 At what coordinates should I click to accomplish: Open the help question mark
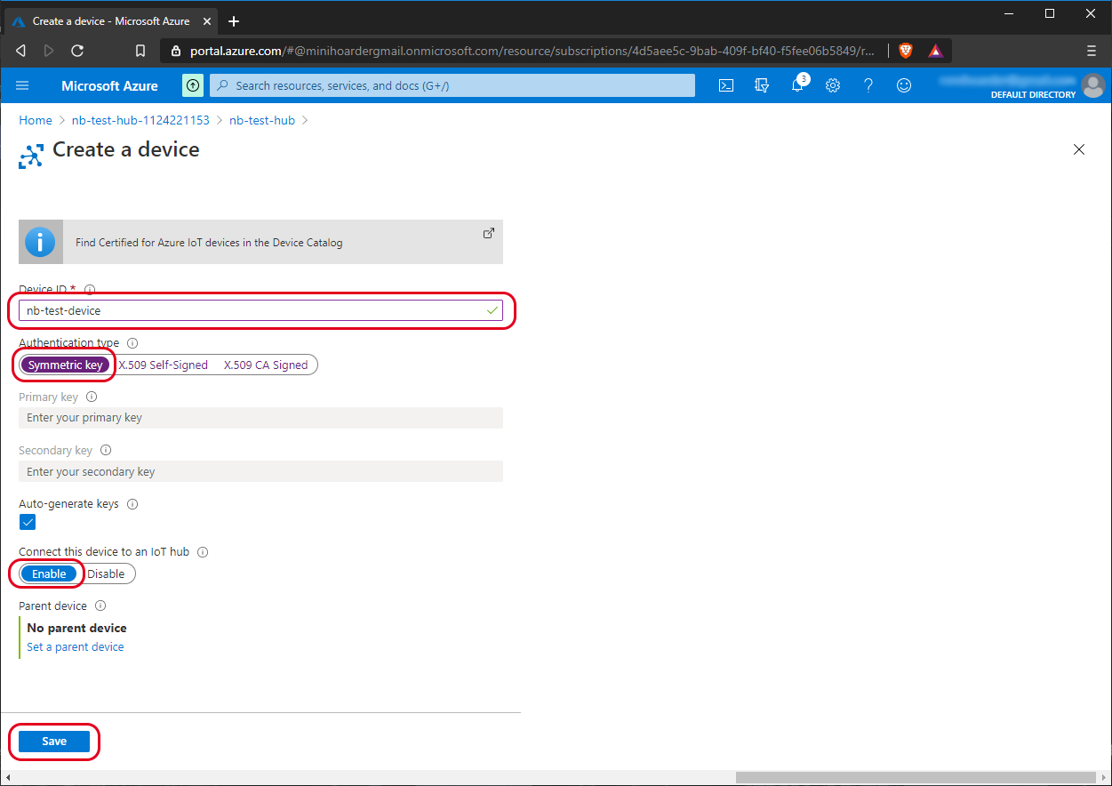[868, 85]
